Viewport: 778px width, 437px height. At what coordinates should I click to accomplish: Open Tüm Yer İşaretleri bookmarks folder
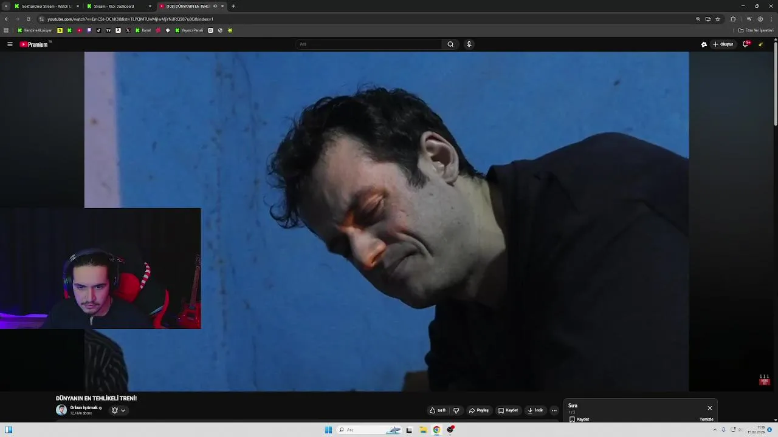coord(756,30)
